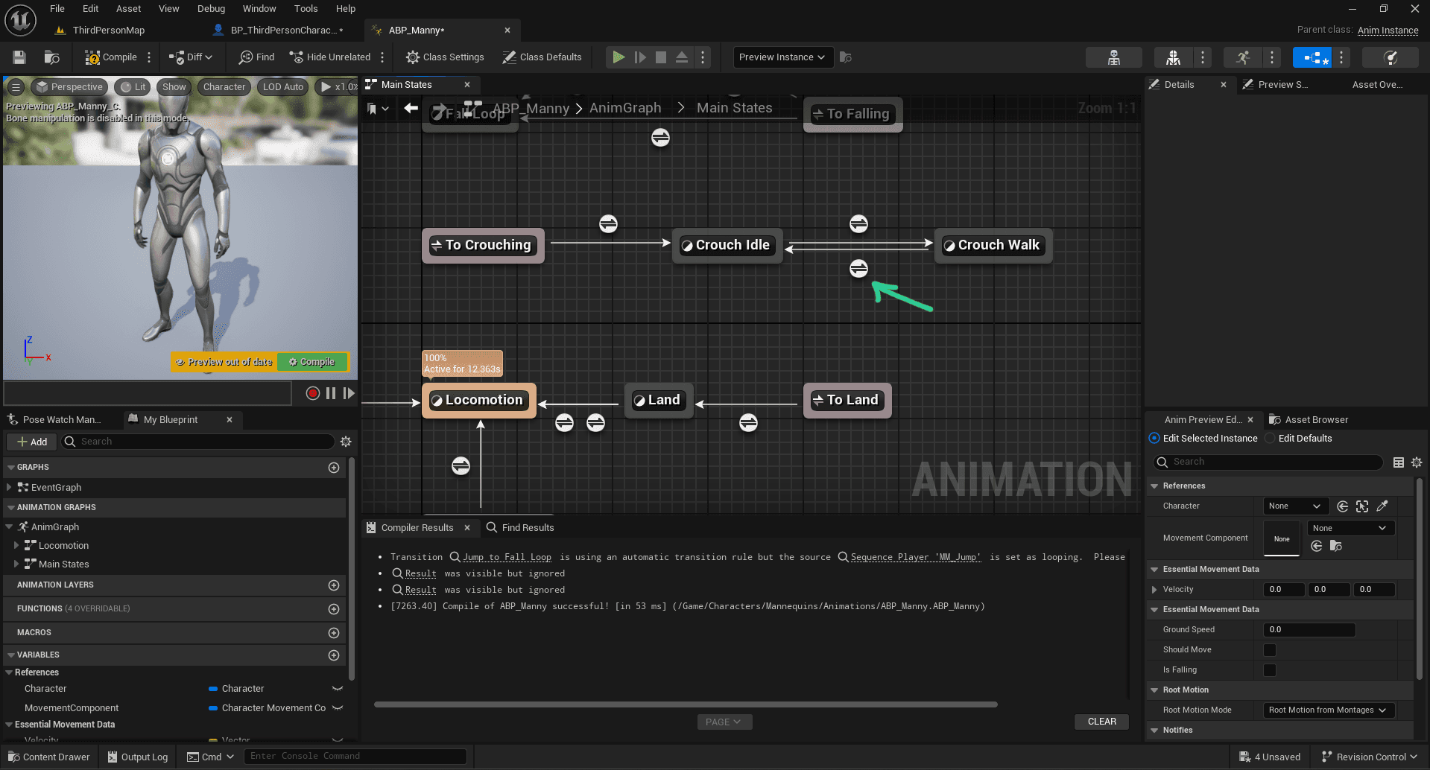Select transition rule icon below Crouch arrows

point(858,269)
